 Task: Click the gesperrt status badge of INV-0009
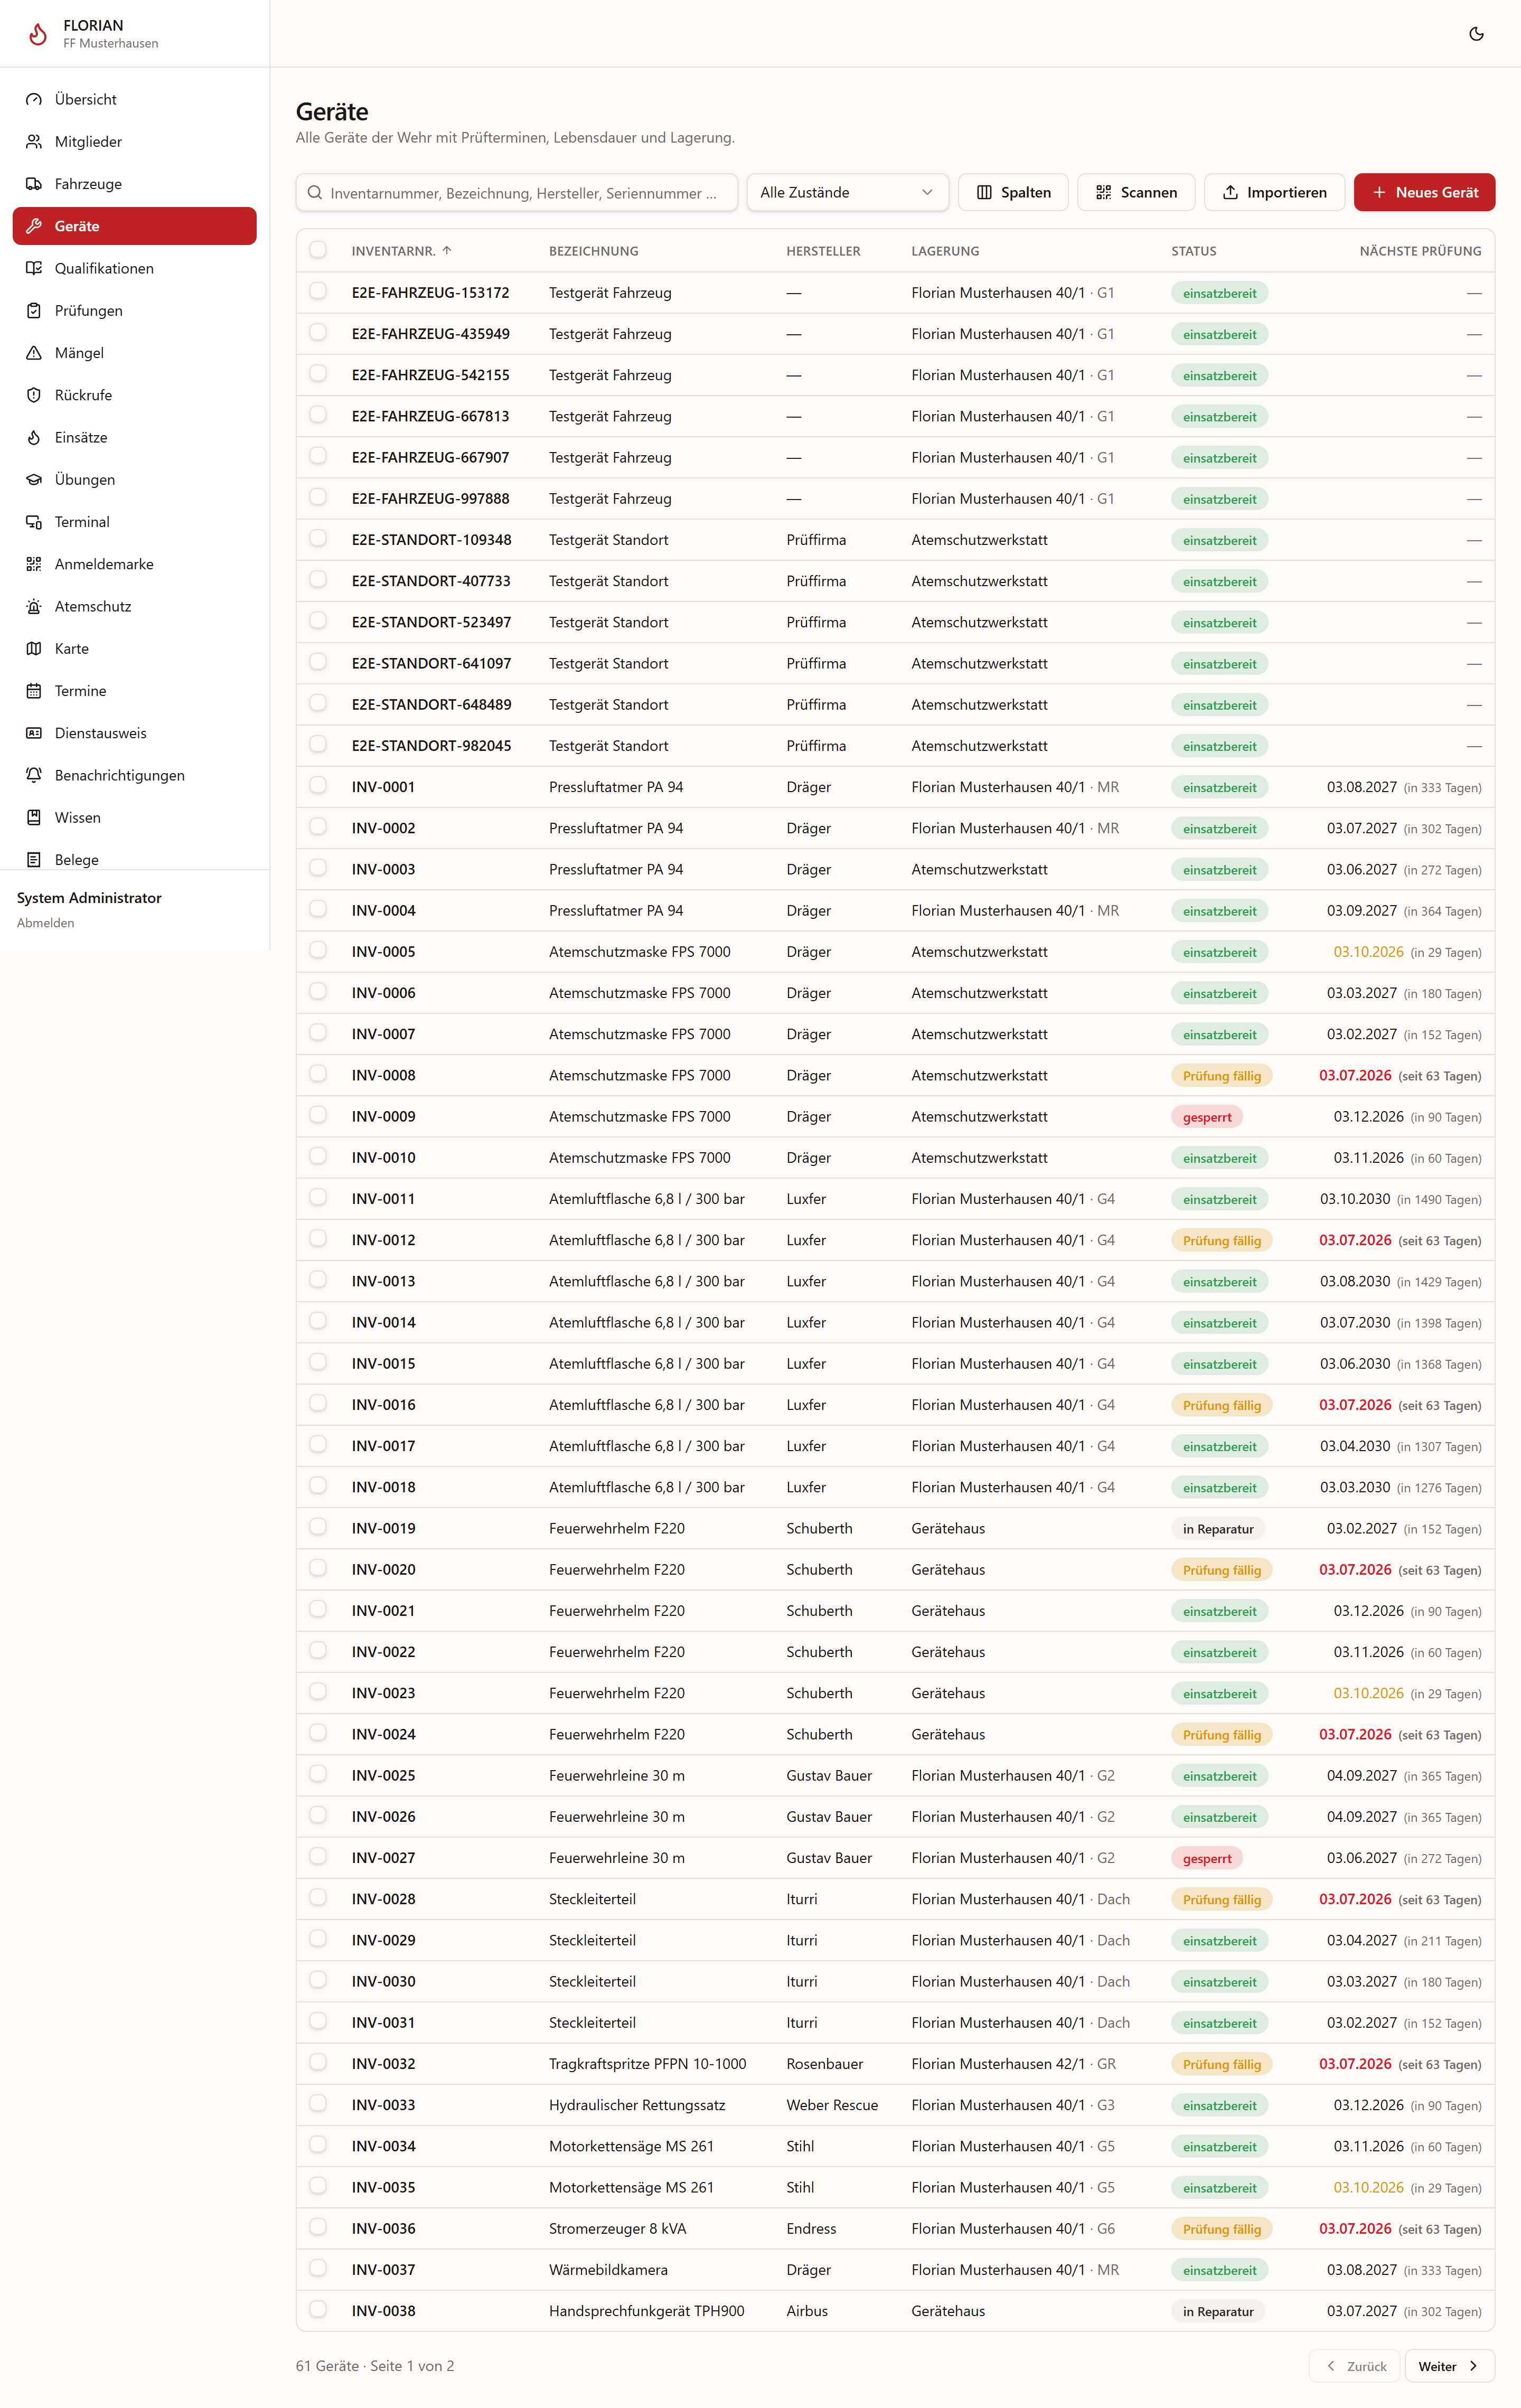[x=1207, y=1117]
